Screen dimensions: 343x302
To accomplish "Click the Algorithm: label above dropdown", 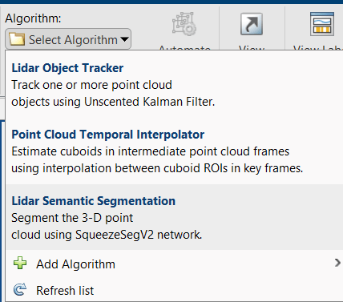I will click(33, 18).
